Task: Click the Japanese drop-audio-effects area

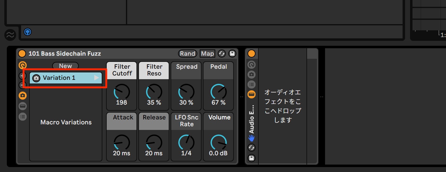Action: coord(283,106)
